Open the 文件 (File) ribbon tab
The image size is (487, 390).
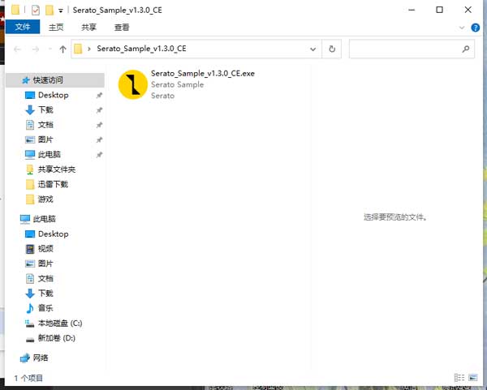(x=23, y=27)
